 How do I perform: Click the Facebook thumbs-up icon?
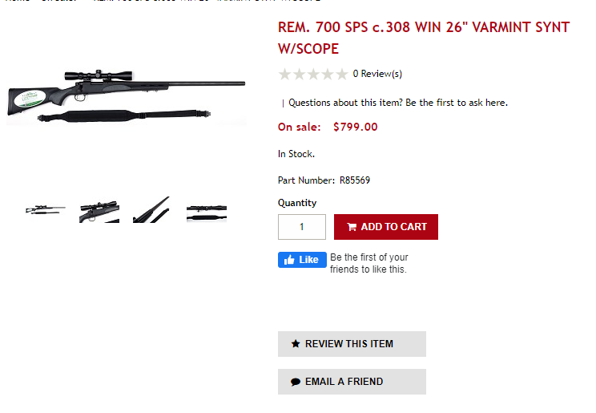click(x=289, y=260)
